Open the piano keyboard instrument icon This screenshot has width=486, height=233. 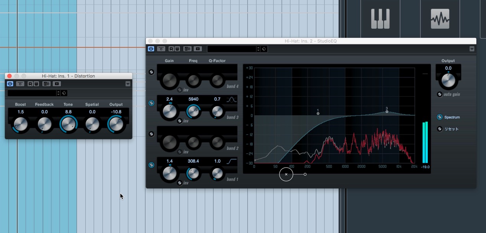click(x=380, y=19)
